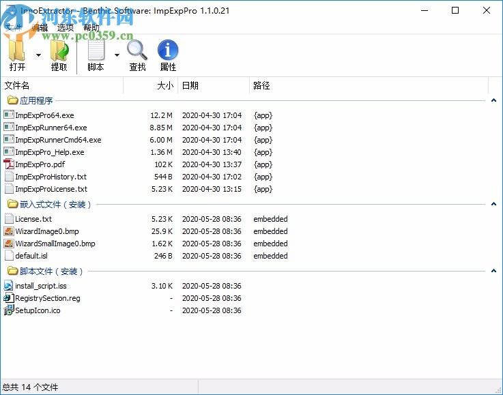
Task: Select the ImpExpPro64.exe file name
Action: click(x=44, y=115)
